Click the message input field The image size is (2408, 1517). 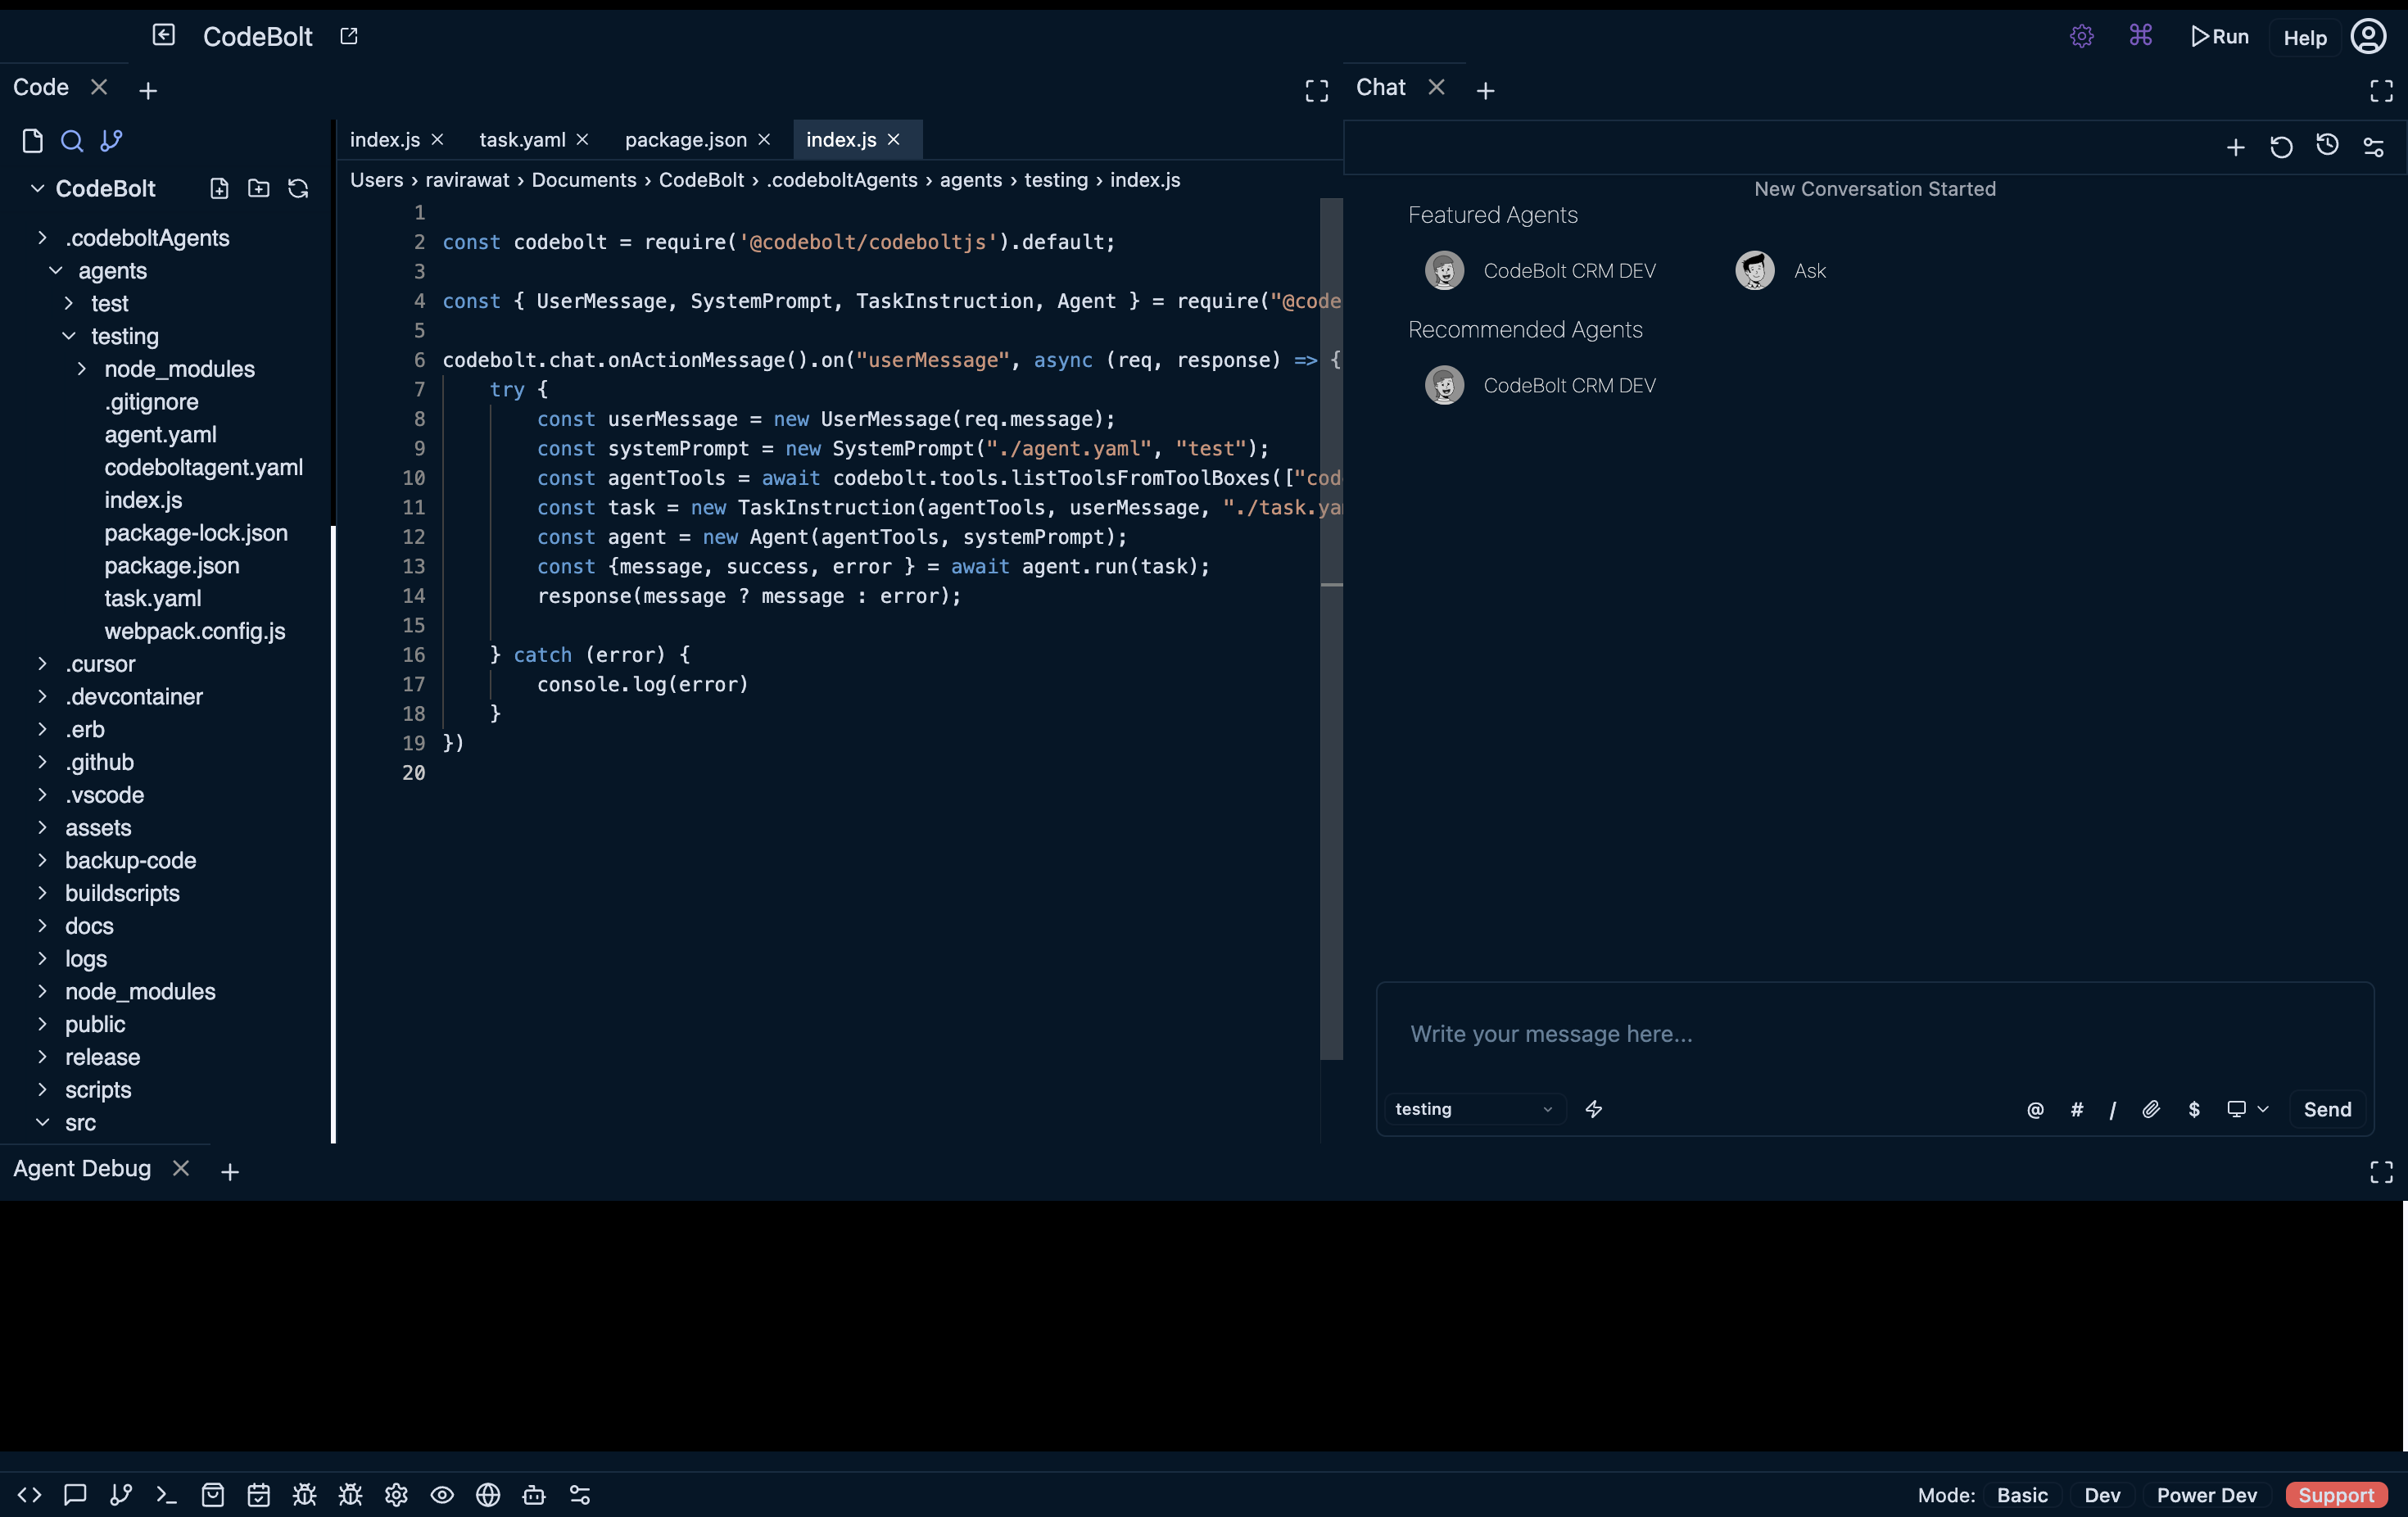coord(1875,1034)
